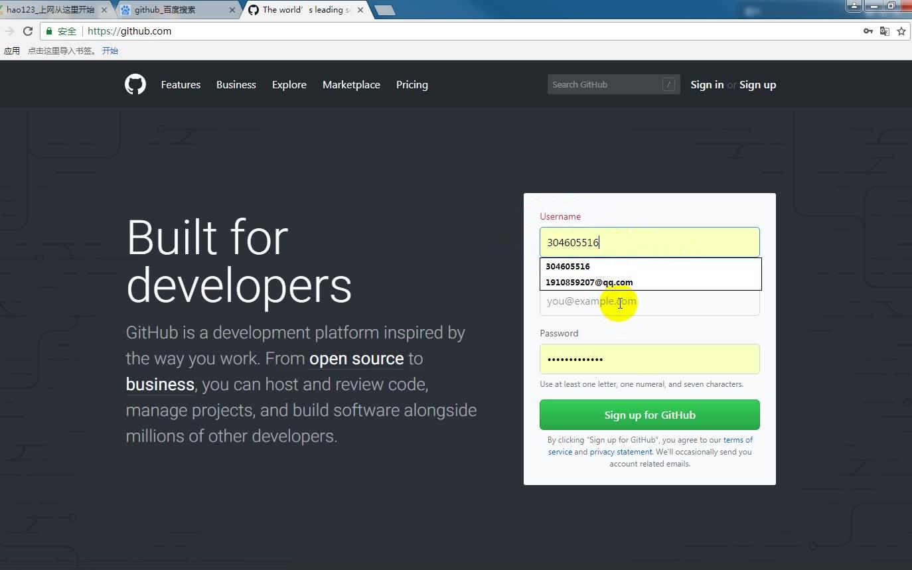Click the forward navigation arrow
912x570 pixels.
(x=9, y=31)
